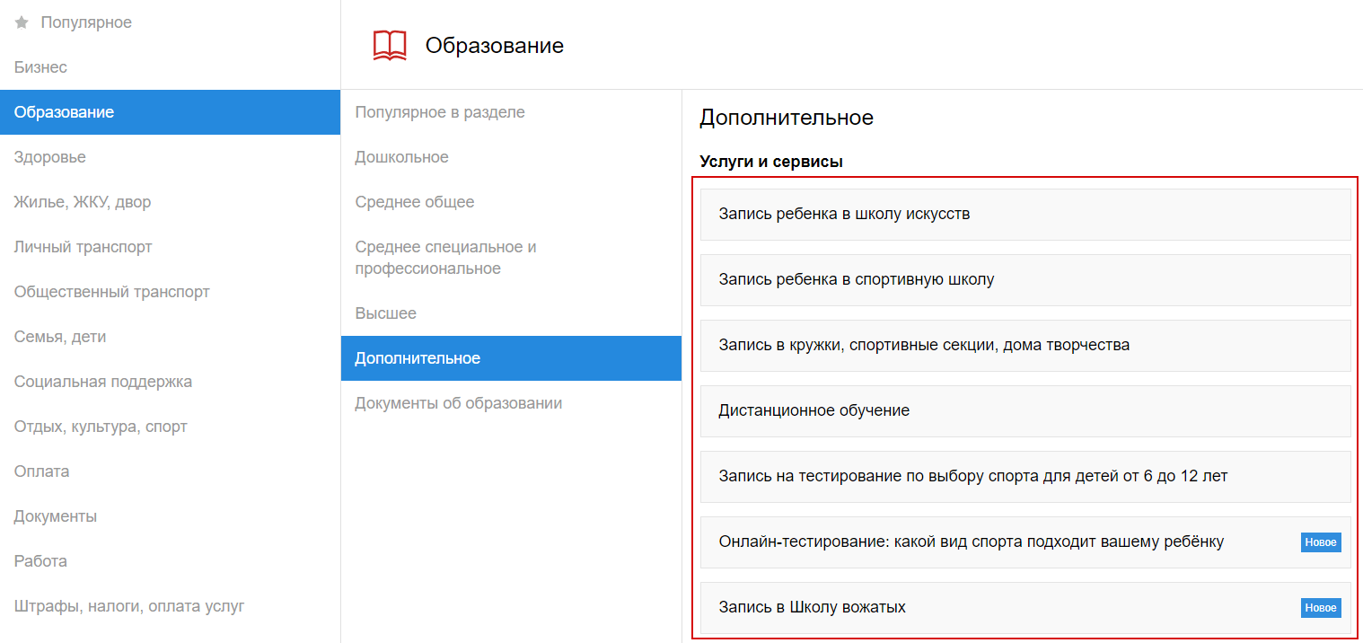
Task: Open Документы об образовании subsection
Action: [458, 403]
